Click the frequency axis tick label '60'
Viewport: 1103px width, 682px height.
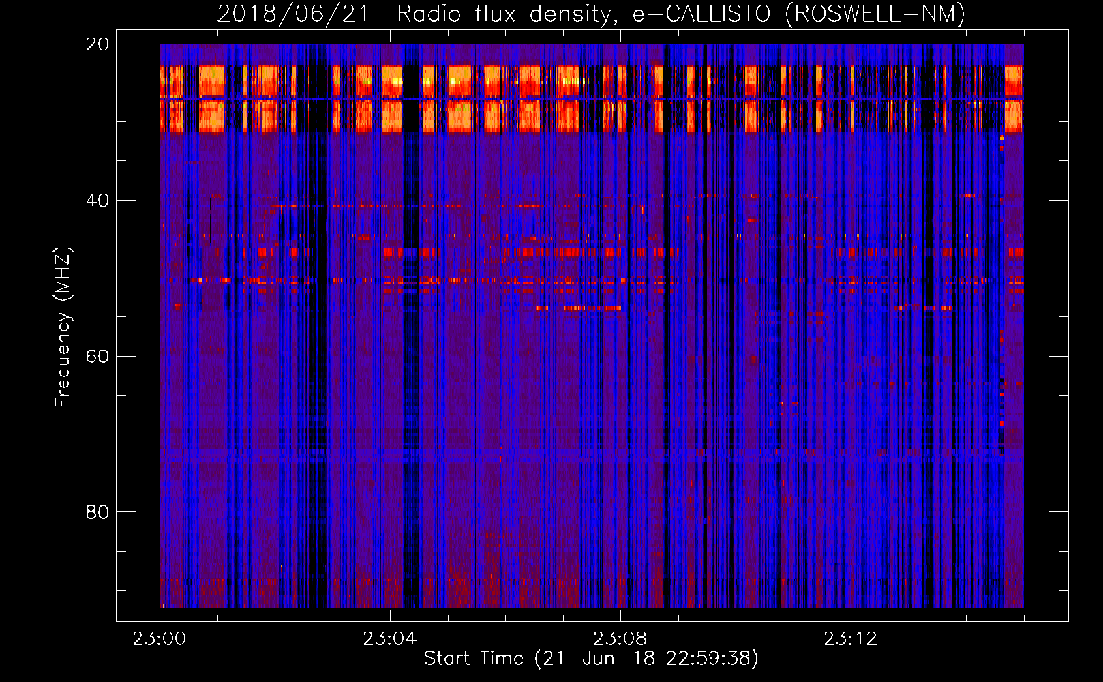click(97, 357)
